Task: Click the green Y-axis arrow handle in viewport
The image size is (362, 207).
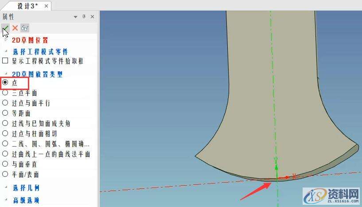Action: click(276, 168)
